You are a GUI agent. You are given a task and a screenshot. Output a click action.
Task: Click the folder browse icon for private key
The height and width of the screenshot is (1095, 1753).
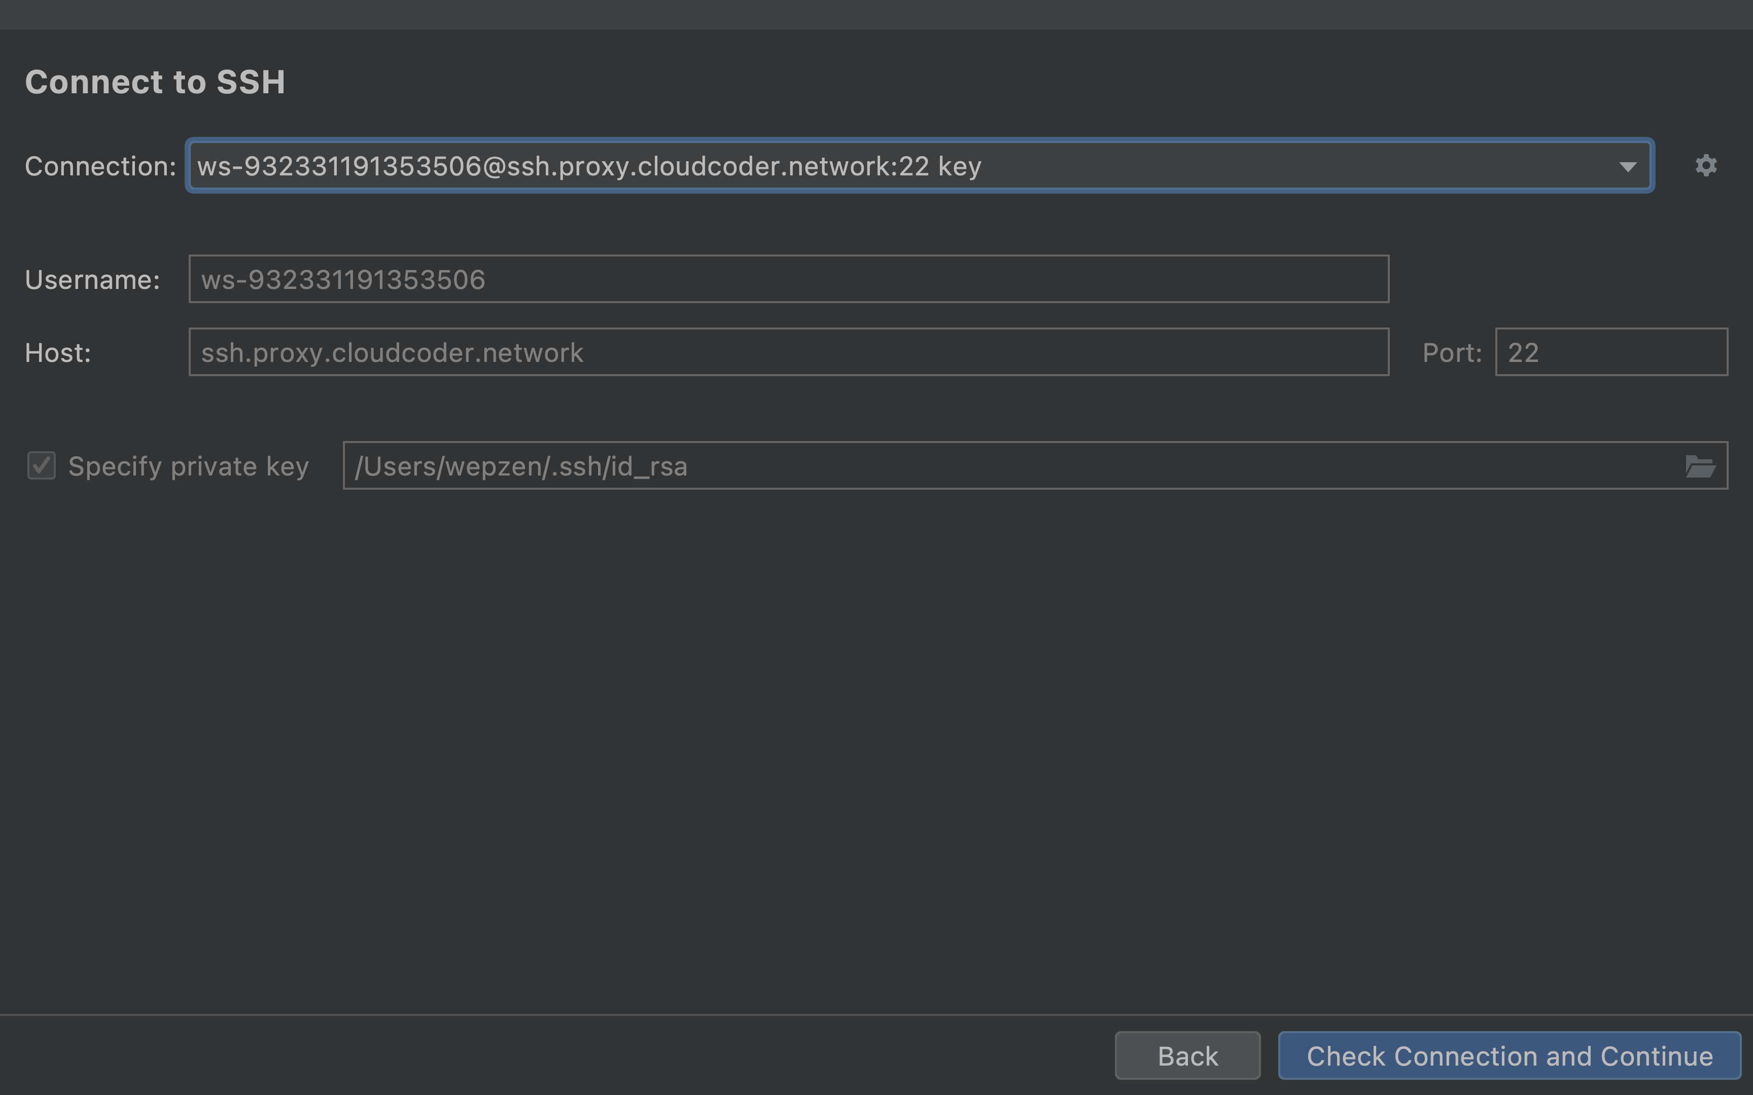tap(1701, 466)
